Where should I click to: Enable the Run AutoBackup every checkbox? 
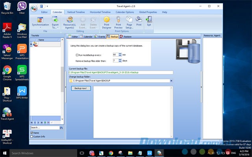point(77,55)
